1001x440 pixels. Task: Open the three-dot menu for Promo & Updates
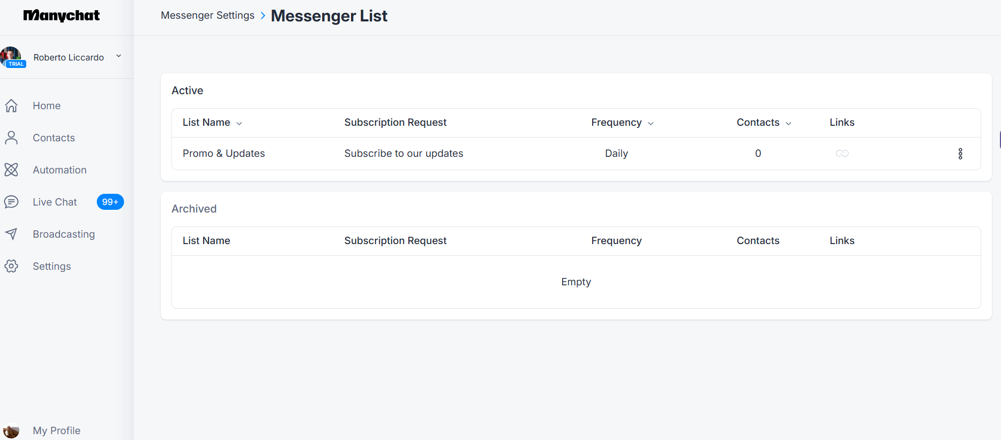960,154
